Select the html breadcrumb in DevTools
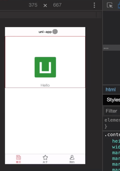This screenshot has width=120, height=171. [111, 90]
